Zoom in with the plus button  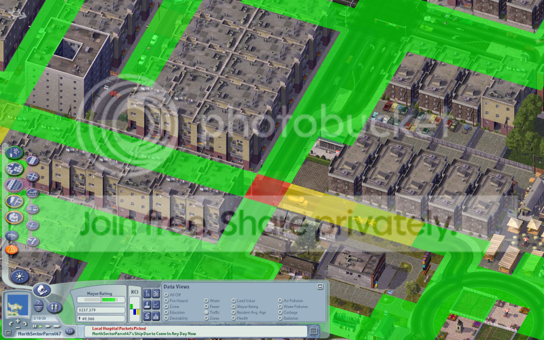point(18,321)
